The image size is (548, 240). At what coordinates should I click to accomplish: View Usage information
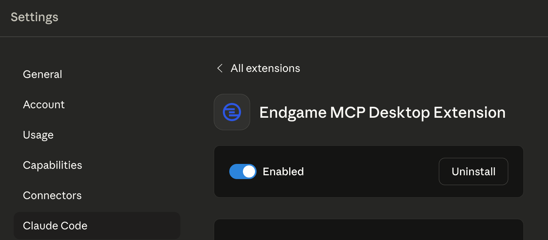pos(38,135)
